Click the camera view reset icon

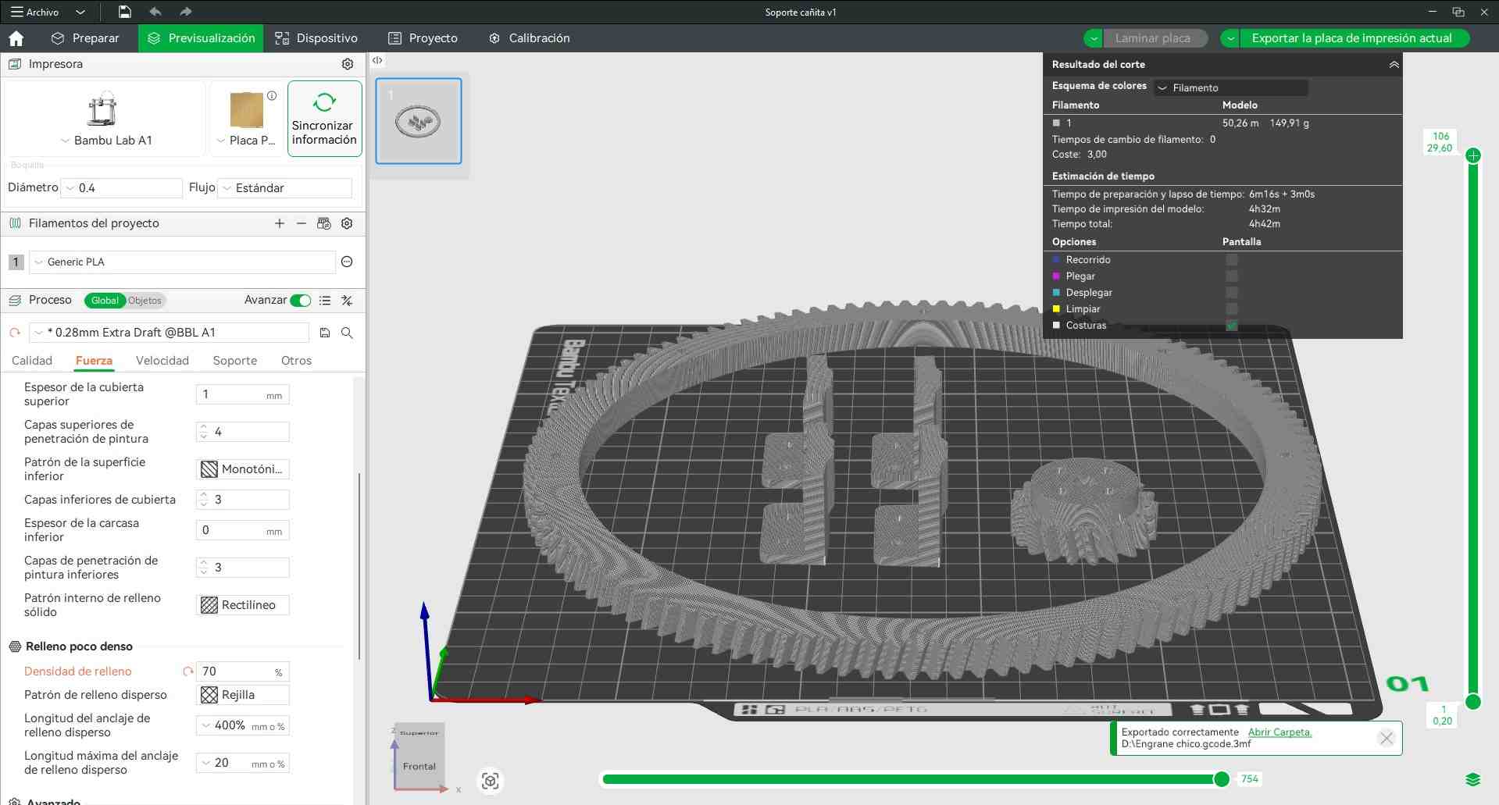(491, 781)
